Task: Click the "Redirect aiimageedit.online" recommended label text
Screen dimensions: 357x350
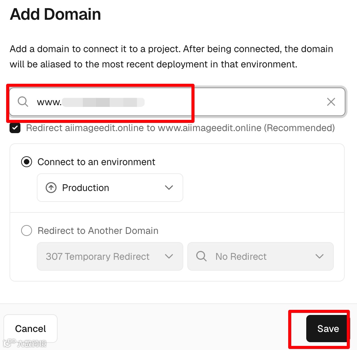Action: (x=180, y=128)
